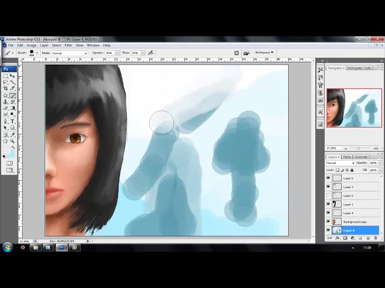
Task: Hide Layer 6 visibility eye
Action: click(x=328, y=230)
